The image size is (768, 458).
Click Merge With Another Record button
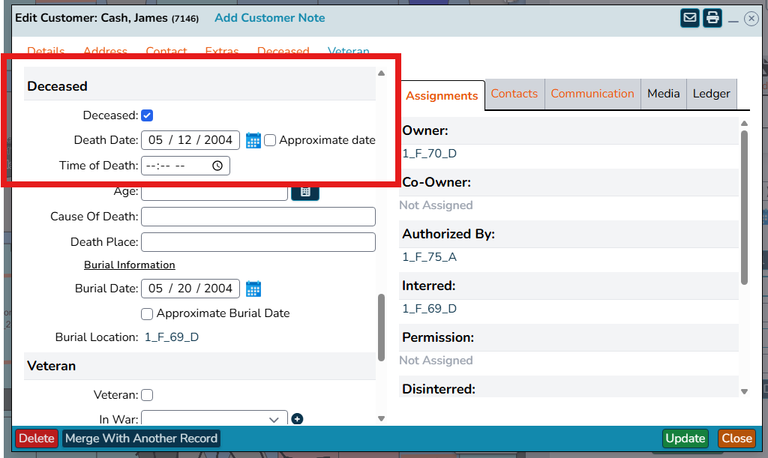141,438
